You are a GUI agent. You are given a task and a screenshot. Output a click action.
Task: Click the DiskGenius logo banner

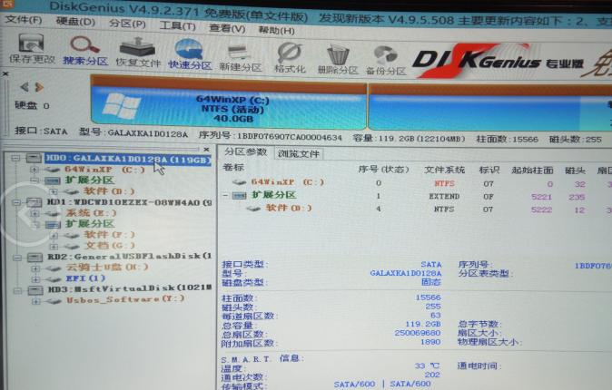coord(498,62)
